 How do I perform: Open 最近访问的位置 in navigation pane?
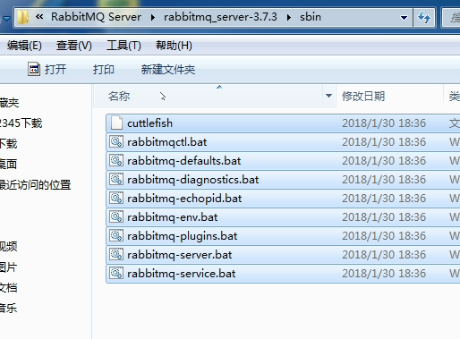pyautogui.click(x=36, y=185)
